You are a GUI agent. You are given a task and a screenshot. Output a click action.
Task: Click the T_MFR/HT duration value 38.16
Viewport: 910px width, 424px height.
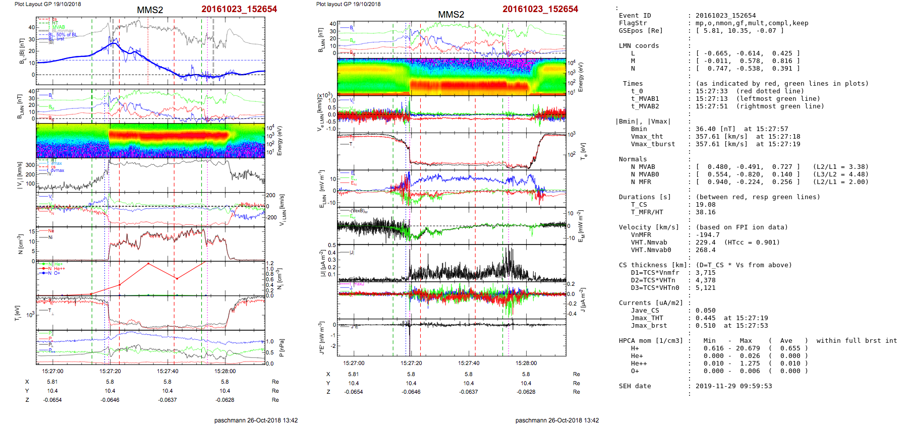[705, 212]
